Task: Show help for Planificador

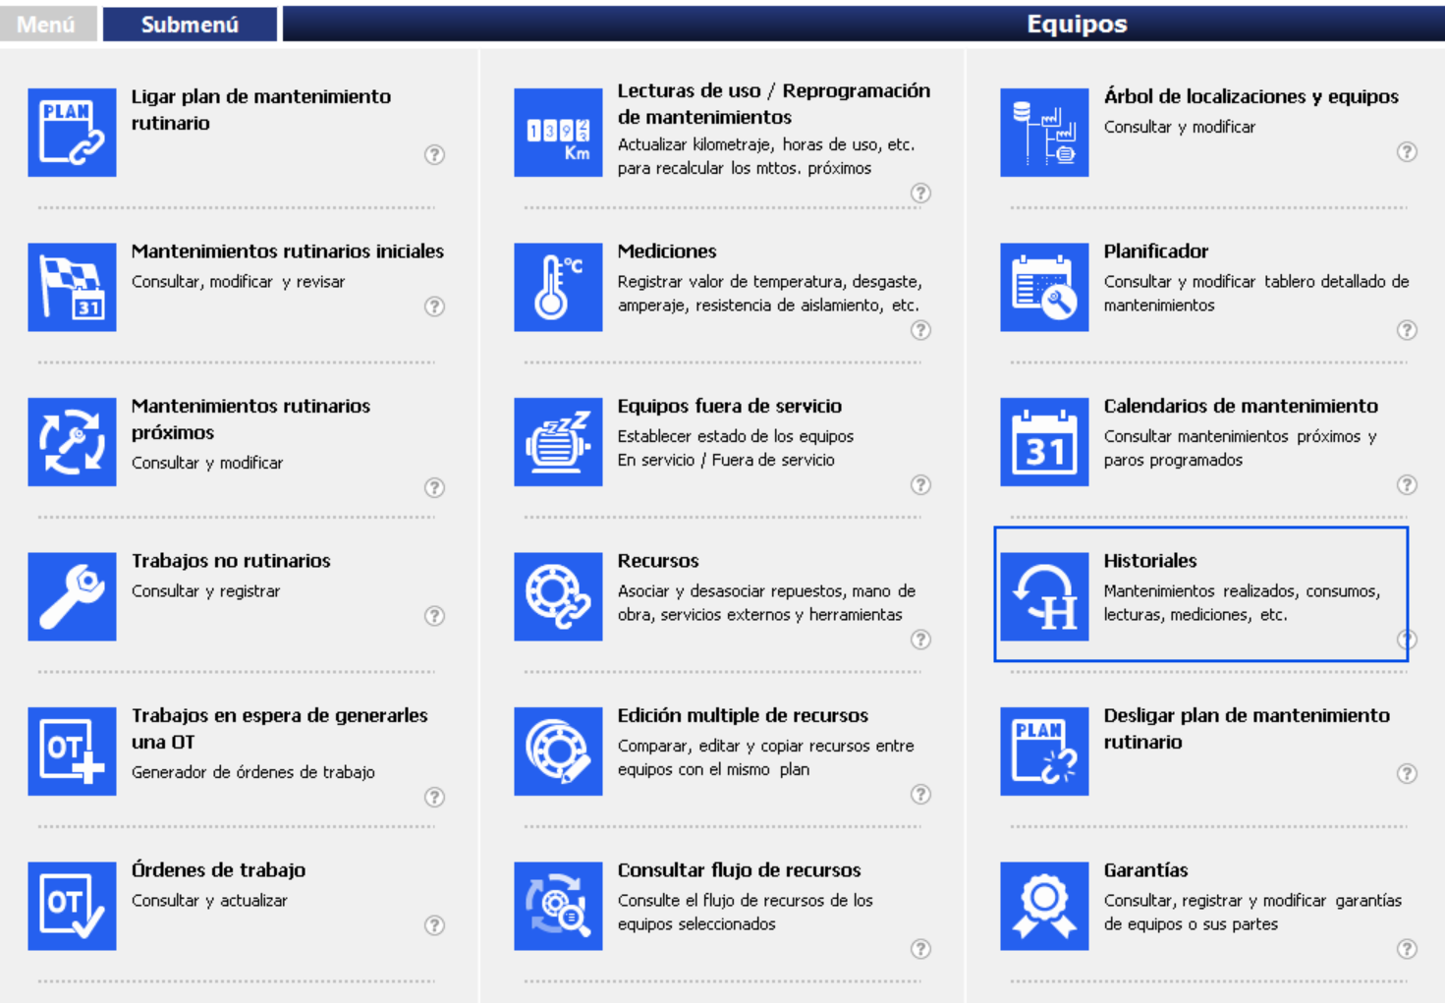Action: click(1407, 330)
